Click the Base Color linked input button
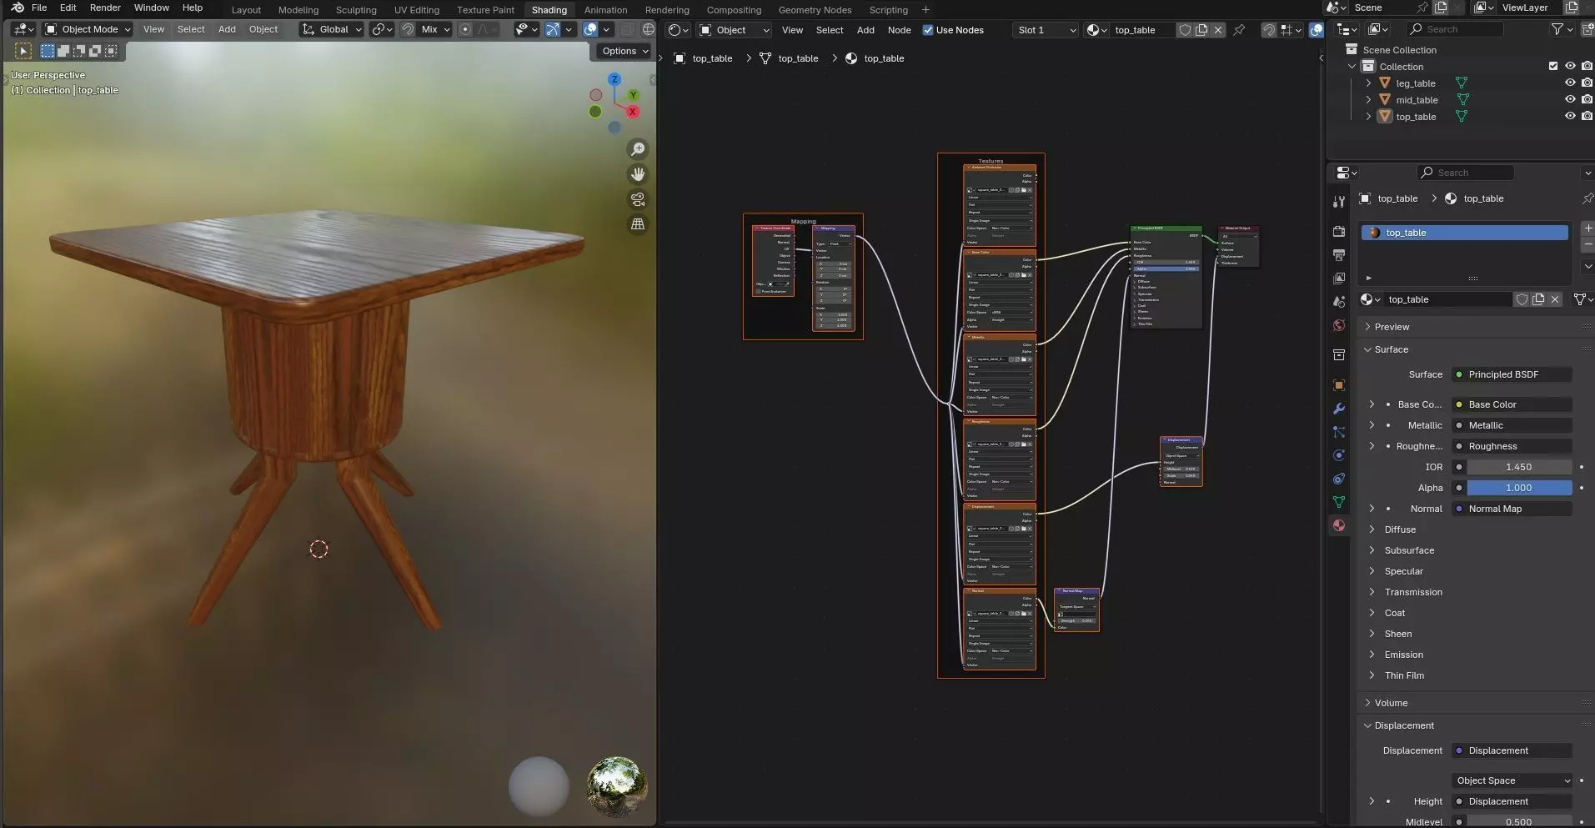Screen dimensions: 1595x828 click(1512, 404)
